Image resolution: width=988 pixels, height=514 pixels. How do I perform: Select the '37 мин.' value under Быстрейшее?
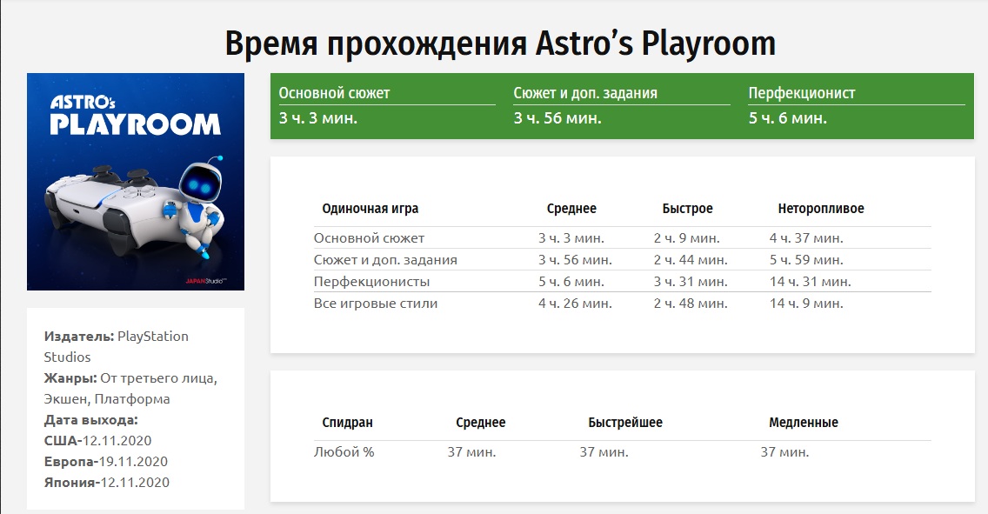604,451
